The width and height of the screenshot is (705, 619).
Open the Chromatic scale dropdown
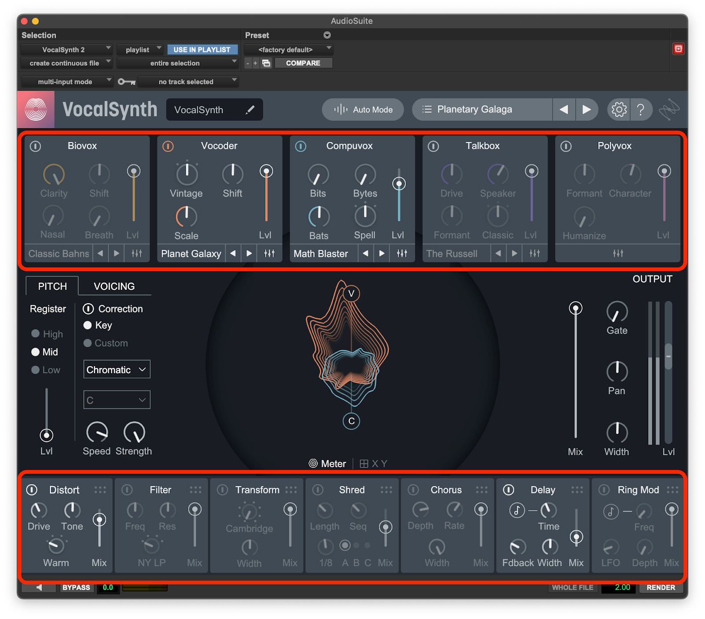117,370
